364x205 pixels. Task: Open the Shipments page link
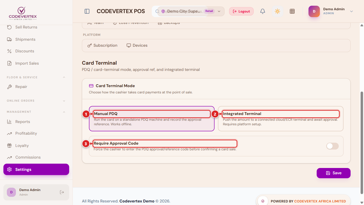pos(36,39)
